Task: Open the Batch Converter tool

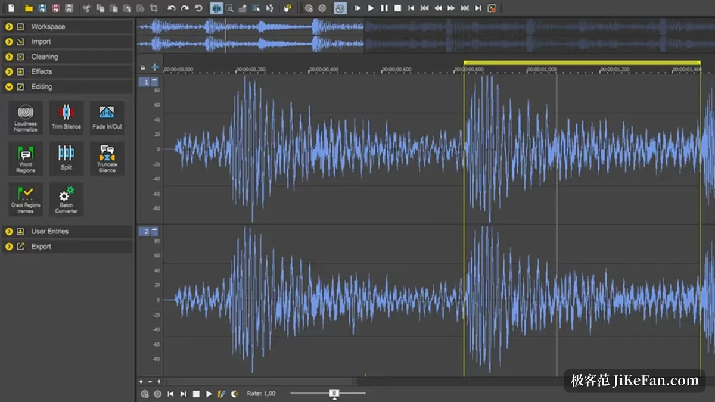Action: click(66, 199)
